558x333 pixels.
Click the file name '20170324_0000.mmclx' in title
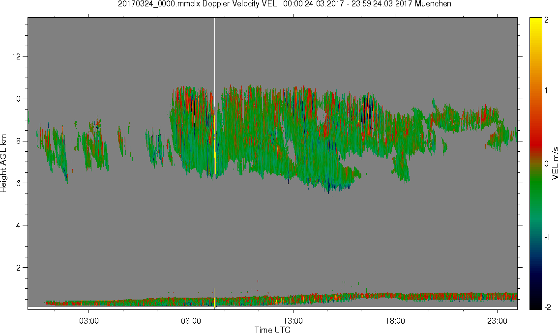(159, 4)
